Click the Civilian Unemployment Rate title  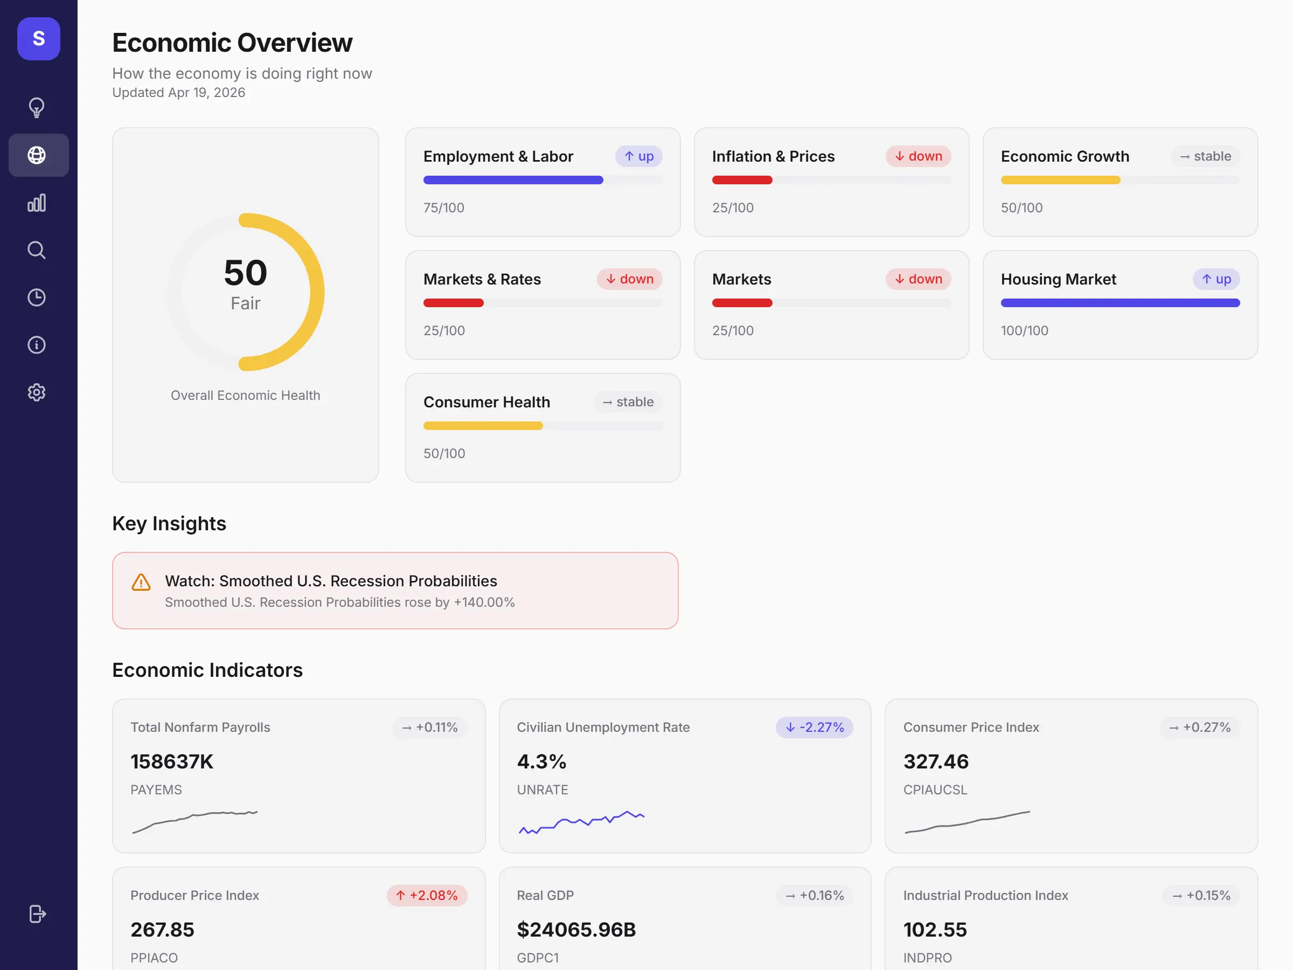click(603, 727)
